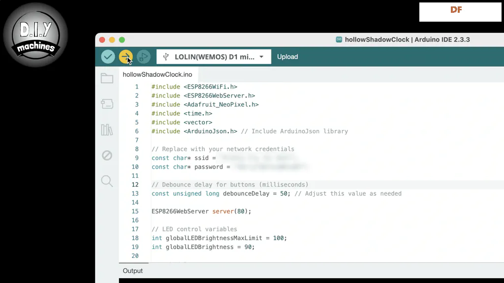Click the '#include <ArduinoJson.h>' text
This screenshot has width=504, height=283.
[x=194, y=131]
